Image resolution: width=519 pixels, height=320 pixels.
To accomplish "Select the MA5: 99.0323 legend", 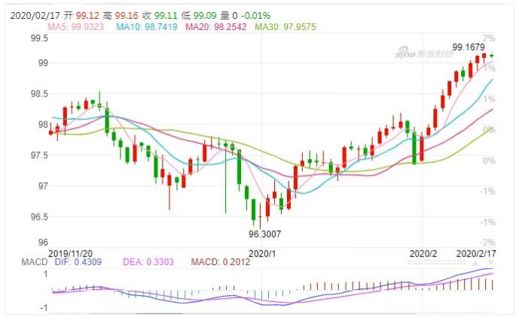I will 76,27.
